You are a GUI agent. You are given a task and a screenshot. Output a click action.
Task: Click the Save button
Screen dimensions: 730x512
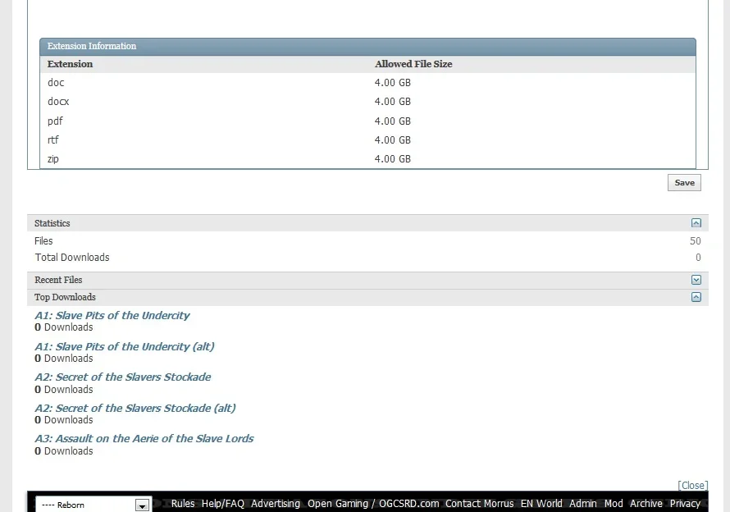[684, 183]
